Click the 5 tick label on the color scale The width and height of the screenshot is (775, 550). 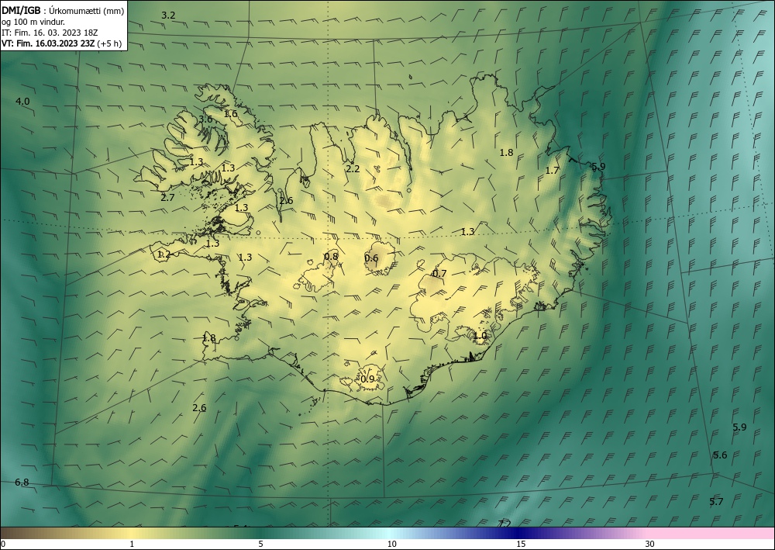pos(260,544)
